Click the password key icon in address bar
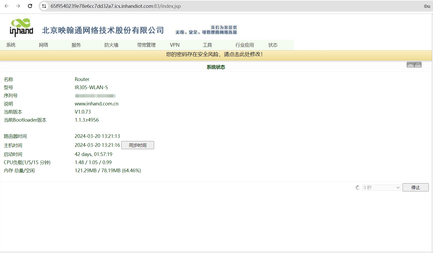433x253 pixels. [x=427, y=6]
